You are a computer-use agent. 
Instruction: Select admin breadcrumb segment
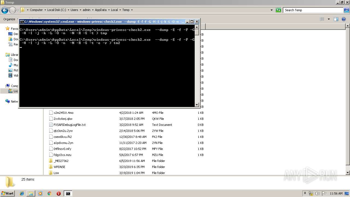click(x=86, y=10)
